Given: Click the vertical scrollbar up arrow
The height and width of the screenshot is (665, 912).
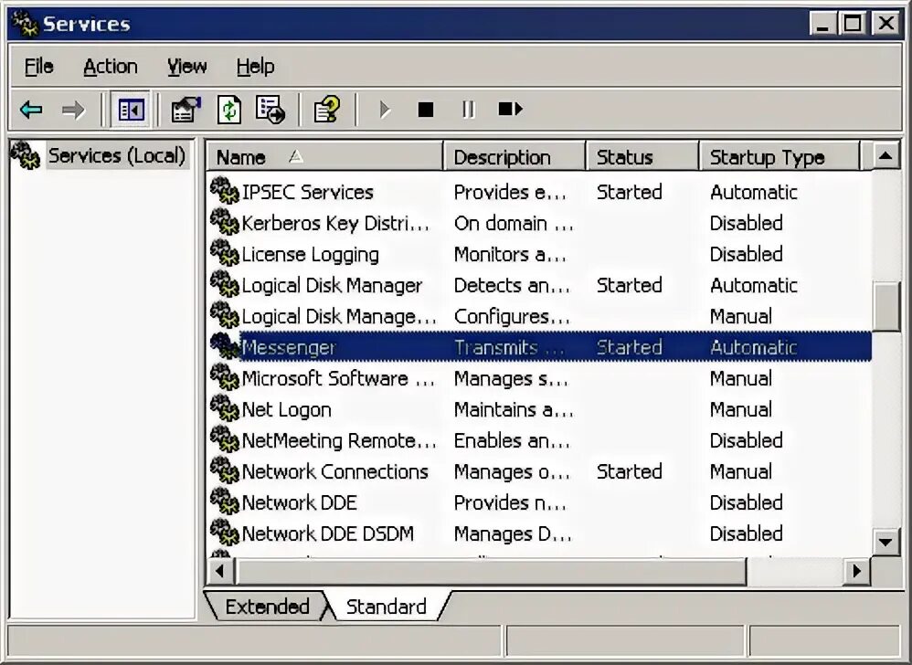Looking at the screenshot, I should [885, 156].
